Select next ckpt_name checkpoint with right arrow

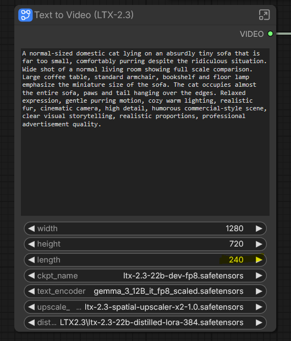[x=259, y=276]
